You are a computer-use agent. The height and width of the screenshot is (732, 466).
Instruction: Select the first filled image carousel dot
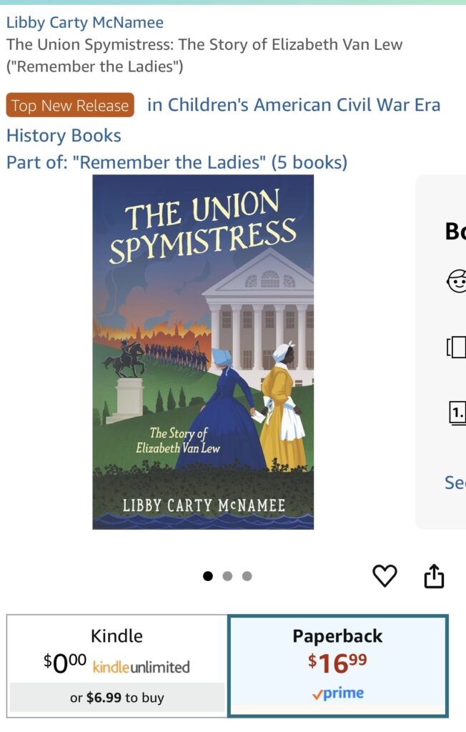pyautogui.click(x=208, y=576)
